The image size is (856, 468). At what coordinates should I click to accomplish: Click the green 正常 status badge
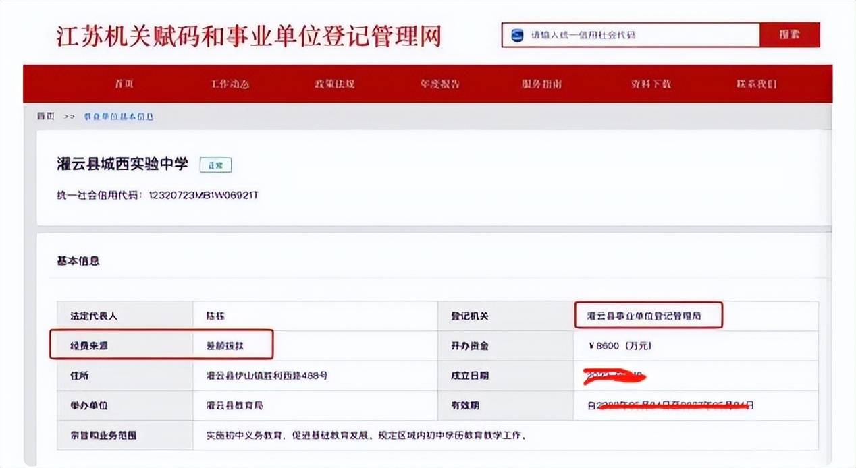point(215,165)
